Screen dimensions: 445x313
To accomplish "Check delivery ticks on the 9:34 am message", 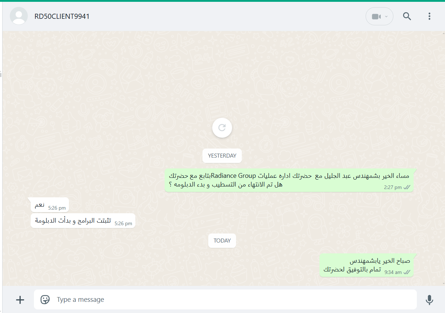I will click(x=407, y=272).
